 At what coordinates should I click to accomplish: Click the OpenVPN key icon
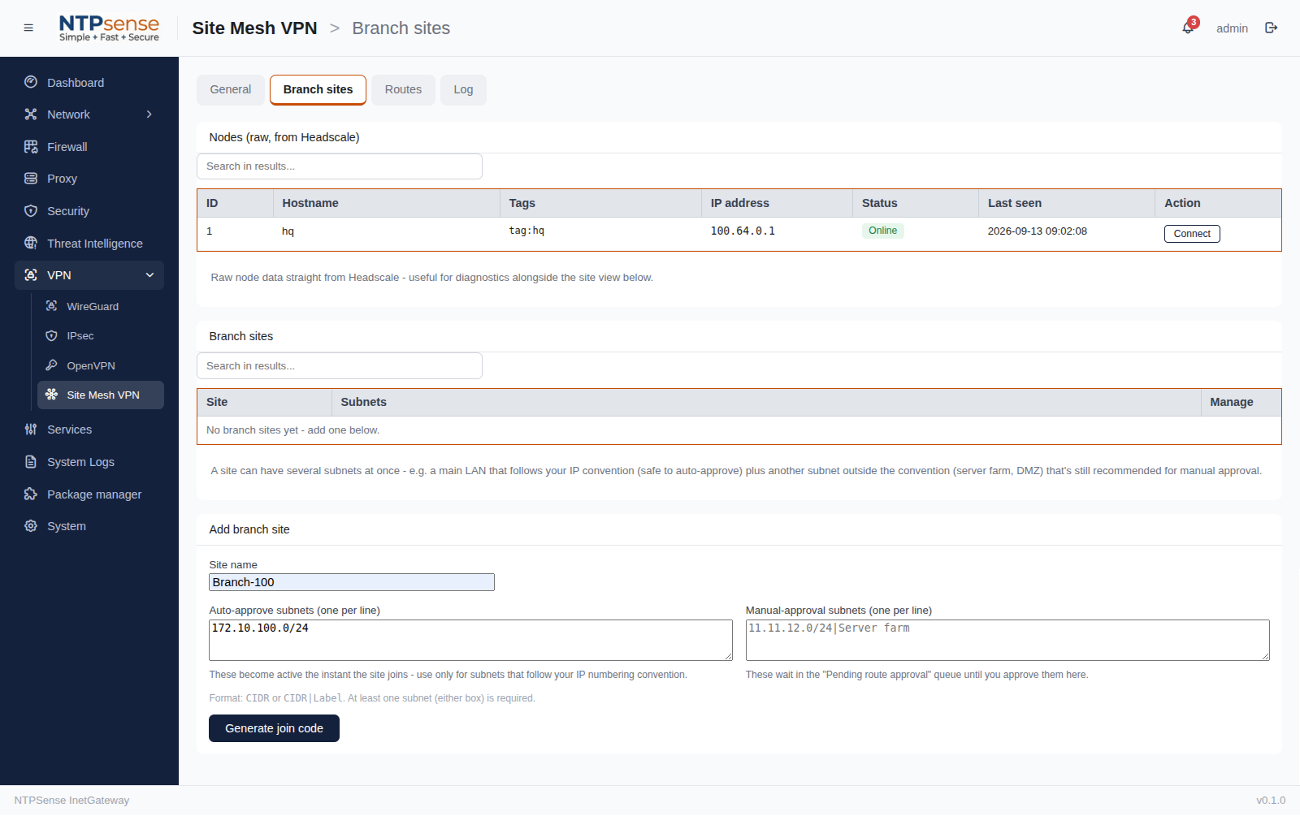pyautogui.click(x=51, y=365)
